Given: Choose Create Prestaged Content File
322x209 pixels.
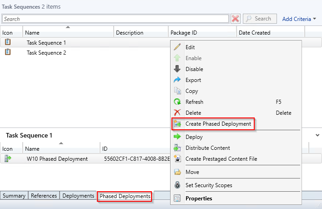Looking at the screenshot, I should (221, 159).
